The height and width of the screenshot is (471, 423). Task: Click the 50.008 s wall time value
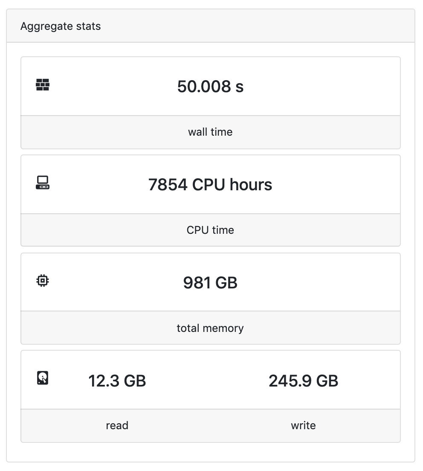point(210,87)
